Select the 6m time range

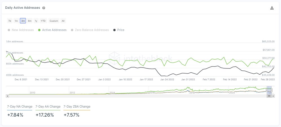pyautogui.click(x=30, y=21)
